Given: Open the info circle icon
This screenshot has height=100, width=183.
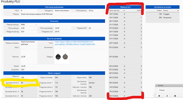Looking at the screenshot, I should tap(175, 96).
